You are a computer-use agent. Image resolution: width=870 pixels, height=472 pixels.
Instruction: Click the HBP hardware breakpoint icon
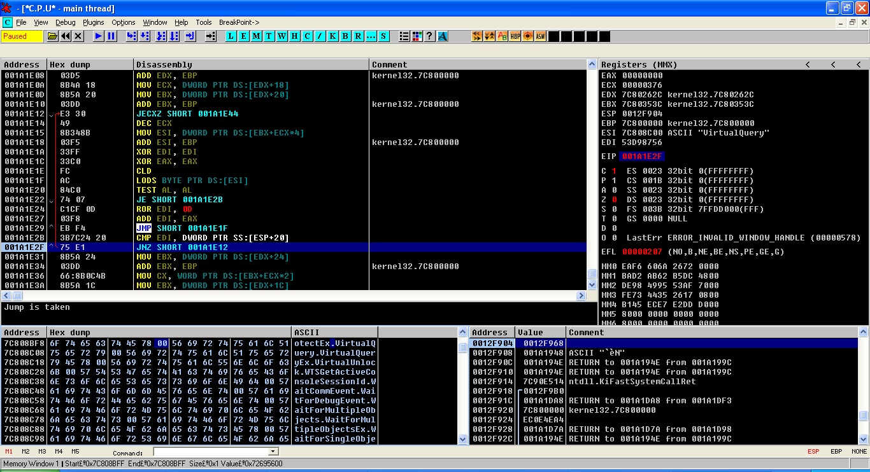[x=515, y=36]
